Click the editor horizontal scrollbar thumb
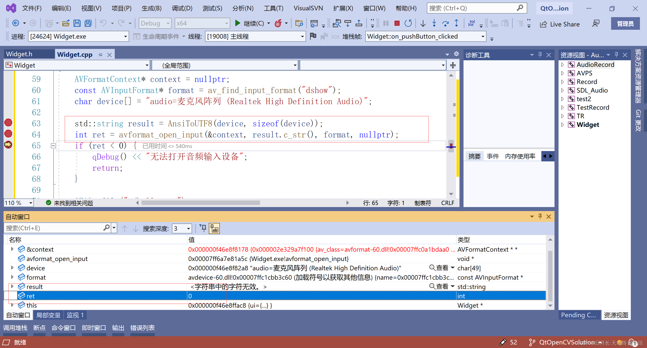Screen dimensions: 647x348 201,203
